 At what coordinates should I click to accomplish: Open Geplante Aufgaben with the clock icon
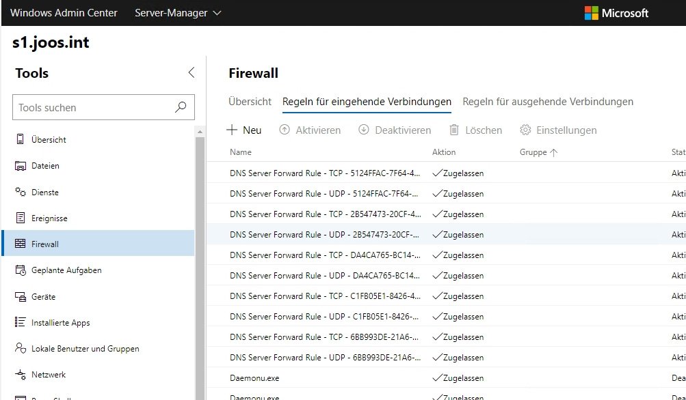tap(22, 270)
